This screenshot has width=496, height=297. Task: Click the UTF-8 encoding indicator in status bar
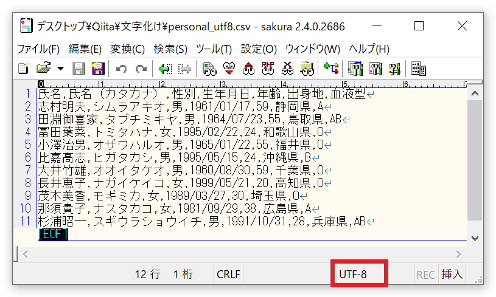[353, 274]
